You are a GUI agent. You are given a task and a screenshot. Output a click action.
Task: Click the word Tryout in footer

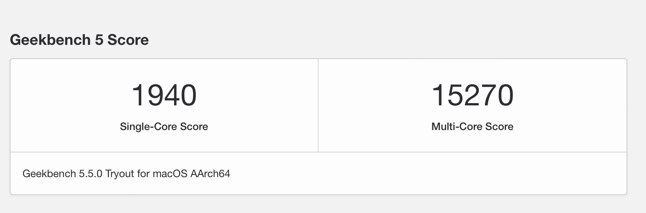pyautogui.click(x=120, y=174)
